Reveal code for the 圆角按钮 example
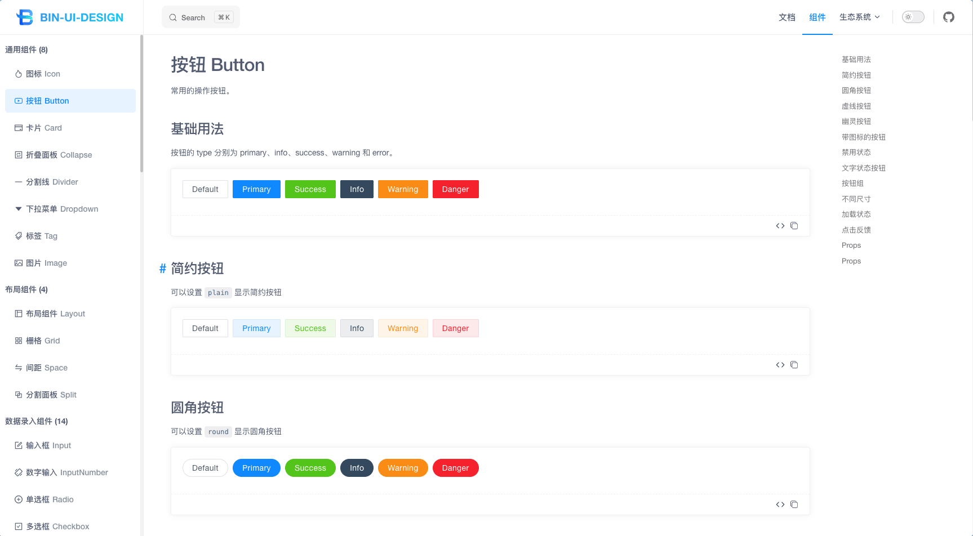973x536 pixels. pos(780,504)
